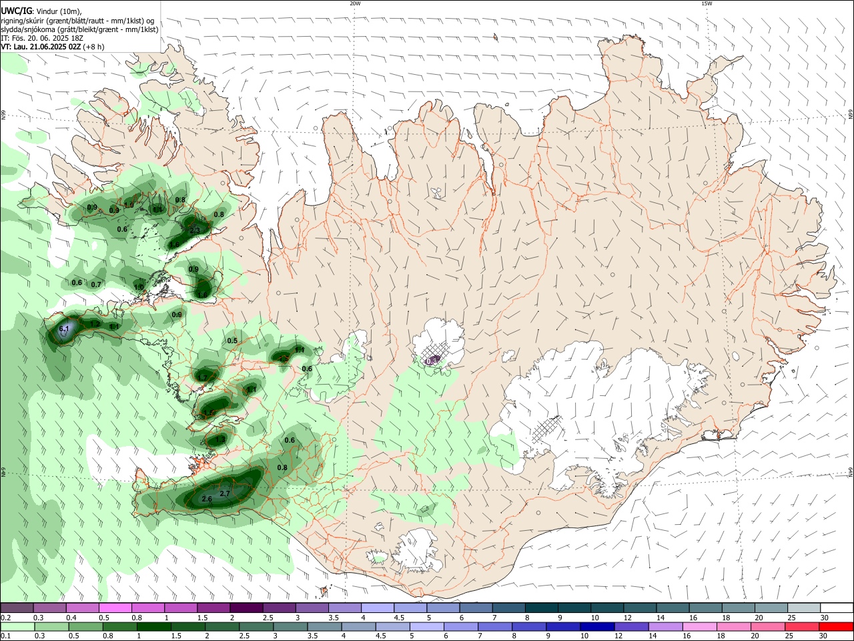
Task: Click the dark teal swatch at 9 on snow scale
Action: click(574, 608)
